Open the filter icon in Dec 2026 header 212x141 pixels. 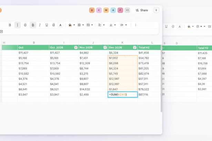(135, 47)
